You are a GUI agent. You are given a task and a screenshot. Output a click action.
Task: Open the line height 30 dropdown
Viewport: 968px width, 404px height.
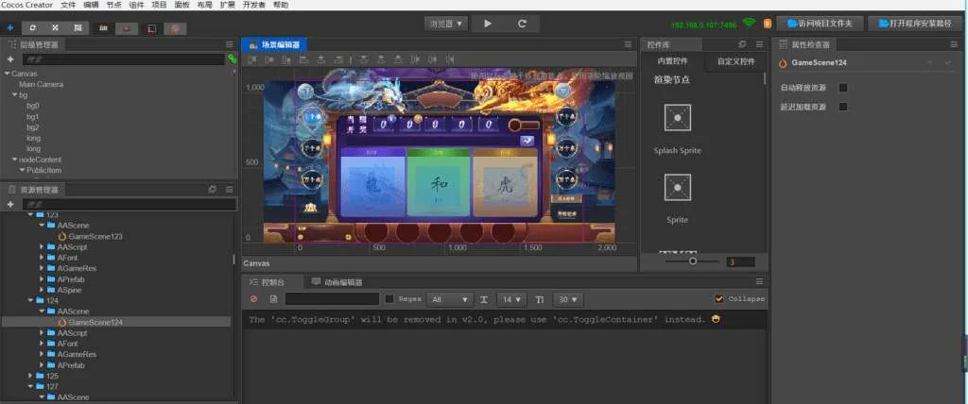[x=568, y=299]
